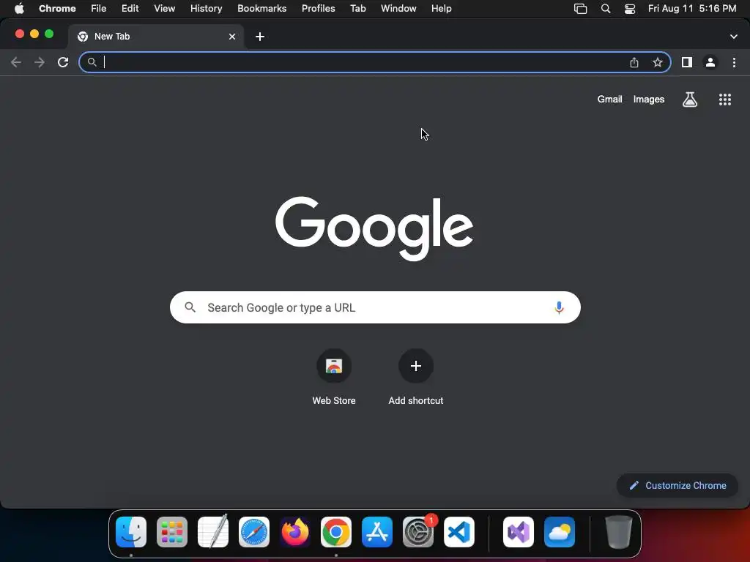750x562 pixels.
Task: Open a new tab with plus button
Action: click(x=260, y=37)
